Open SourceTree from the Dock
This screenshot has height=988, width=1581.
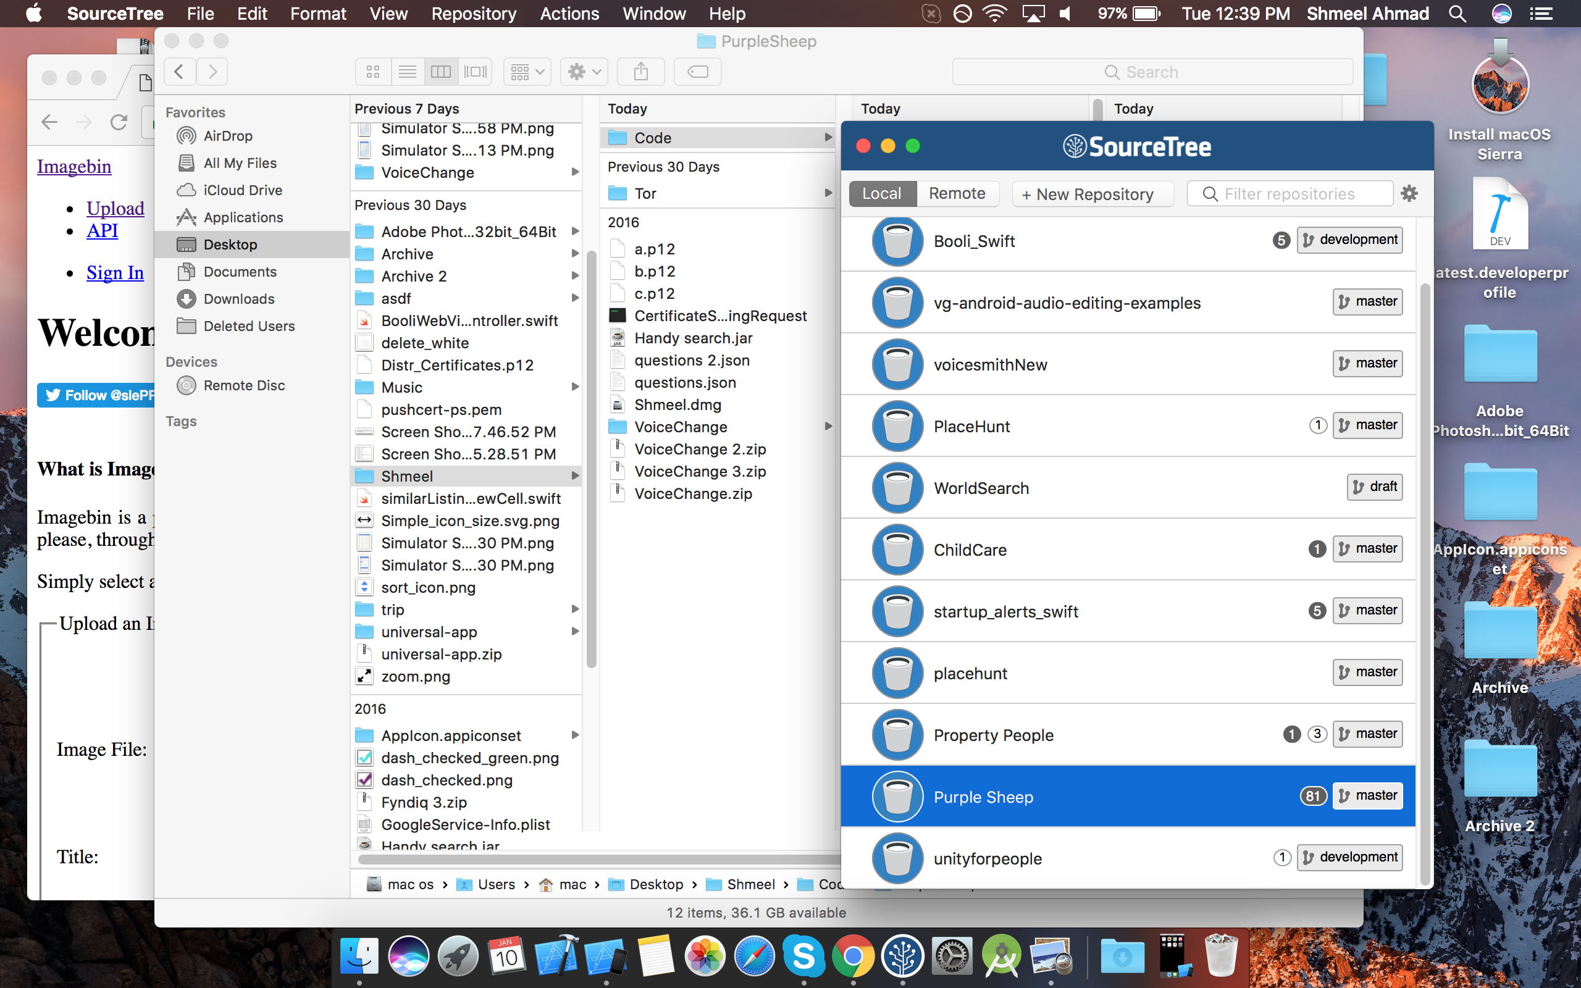click(x=902, y=956)
